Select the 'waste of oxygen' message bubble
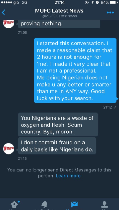The width and height of the screenshot is (119, 210). [x=58, y=124]
